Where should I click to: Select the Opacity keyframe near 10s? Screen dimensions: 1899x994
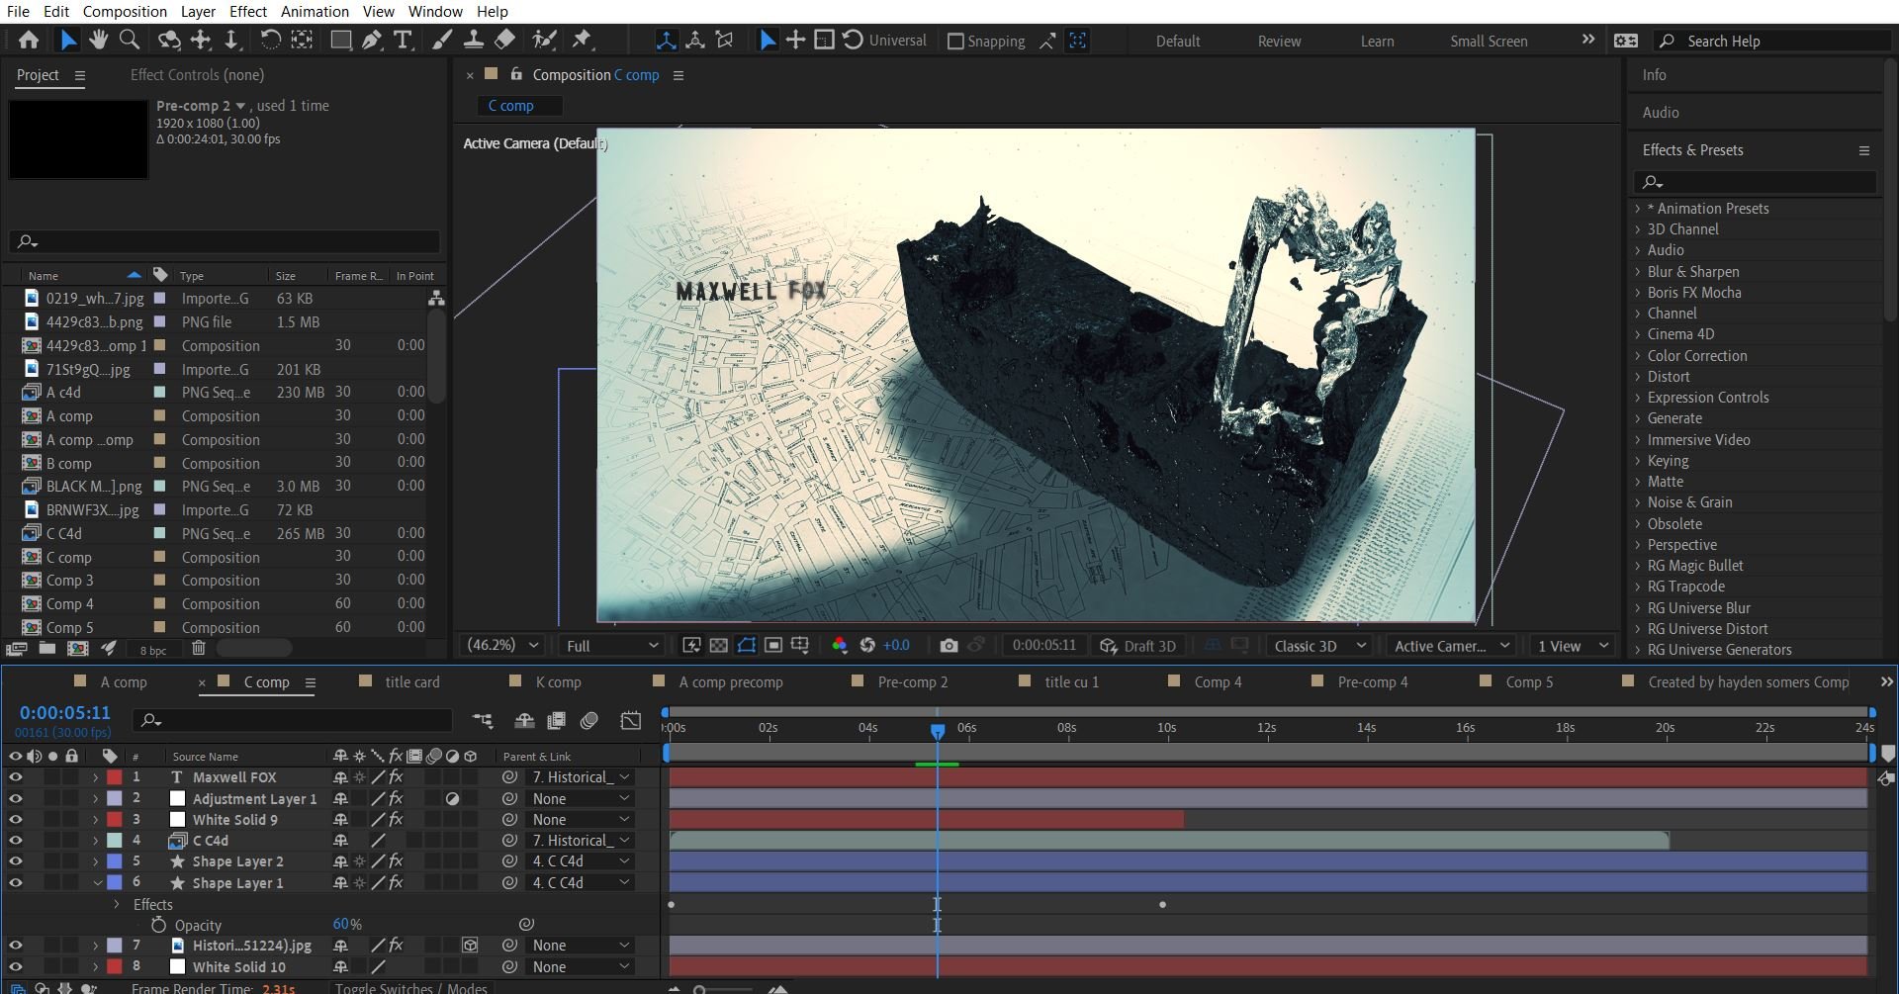coord(1162,904)
